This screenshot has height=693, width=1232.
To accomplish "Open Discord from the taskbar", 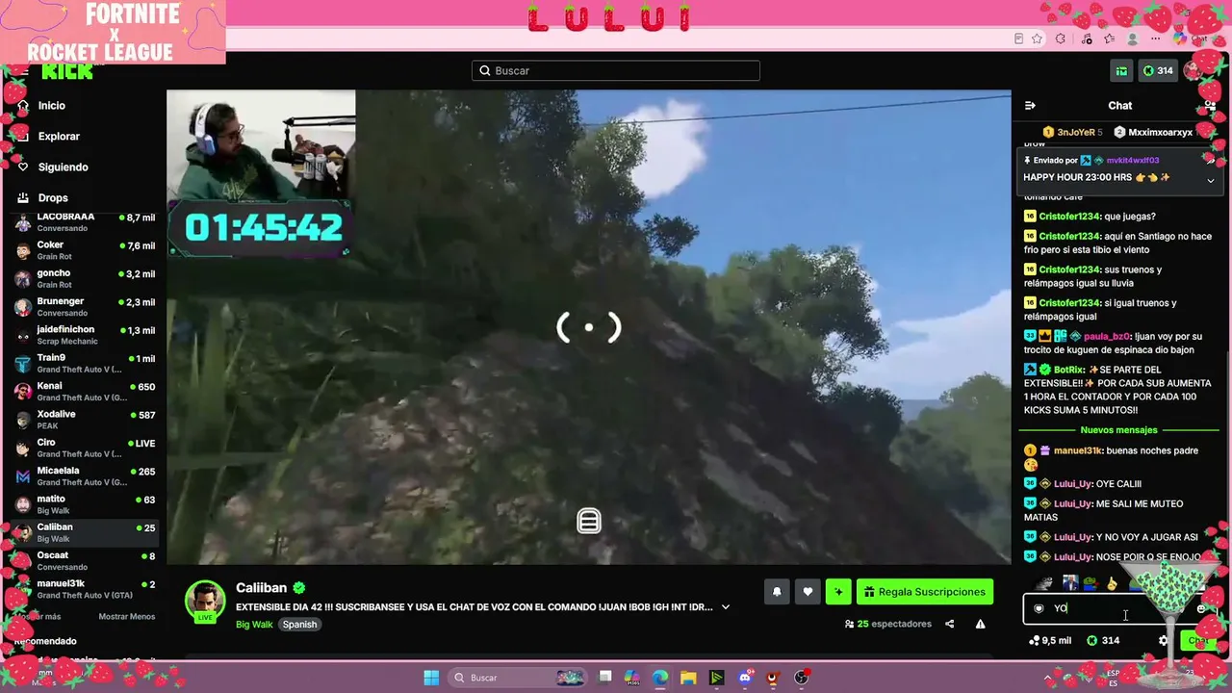I will pos(745,678).
